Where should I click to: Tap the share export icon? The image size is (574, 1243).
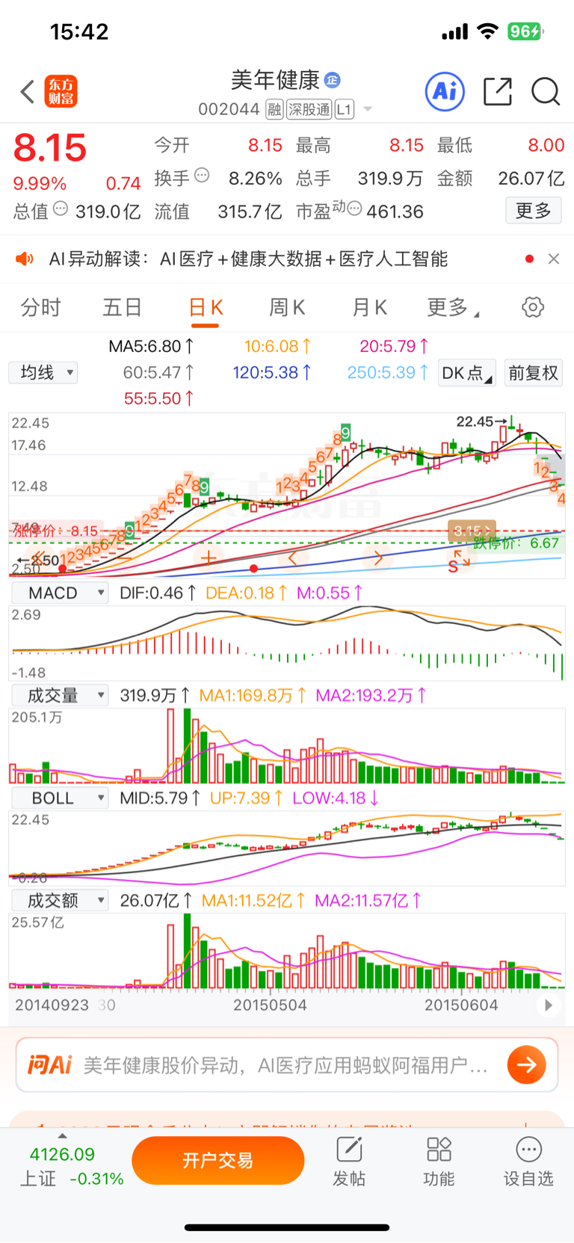(498, 92)
